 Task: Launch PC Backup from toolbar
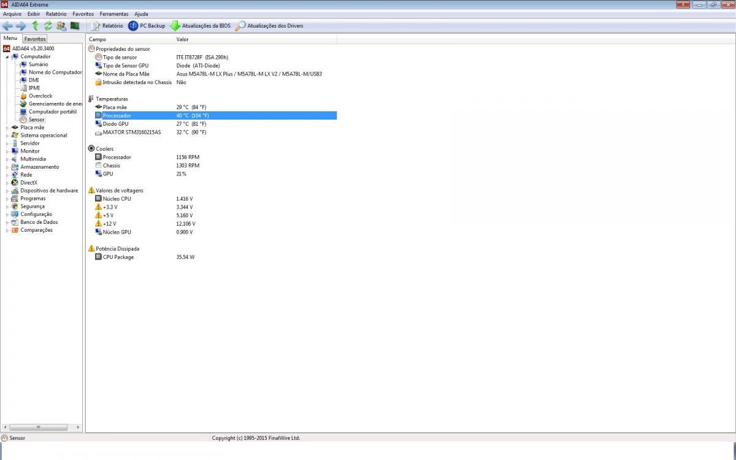coord(147,26)
